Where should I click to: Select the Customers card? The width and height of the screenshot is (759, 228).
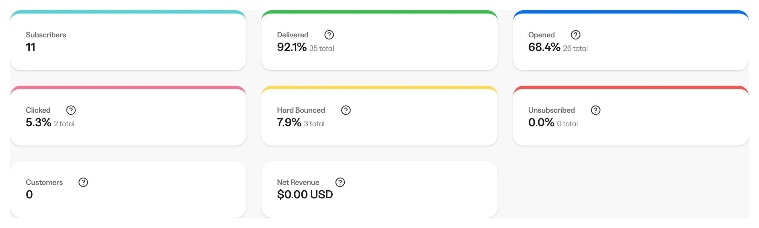click(x=128, y=188)
